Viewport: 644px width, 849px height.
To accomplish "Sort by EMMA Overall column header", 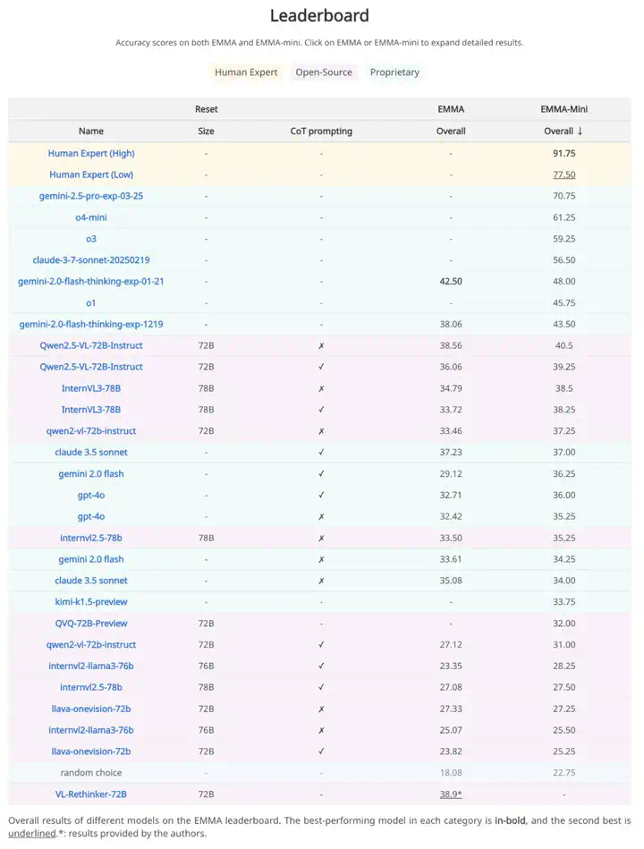I will click(x=451, y=131).
